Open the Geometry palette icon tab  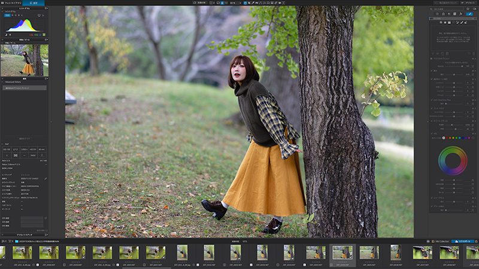tap(454, 14)
